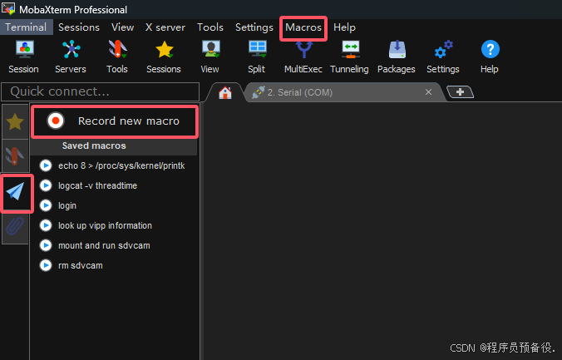Image resolution: width=562 pixels, height=360 pixels.
Task: Run the mount and run sdvcam macro
Action: click(x=46, y=245)
